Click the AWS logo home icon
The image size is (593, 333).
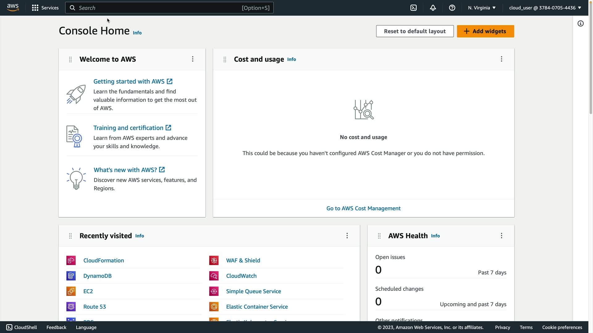point(13,7)
